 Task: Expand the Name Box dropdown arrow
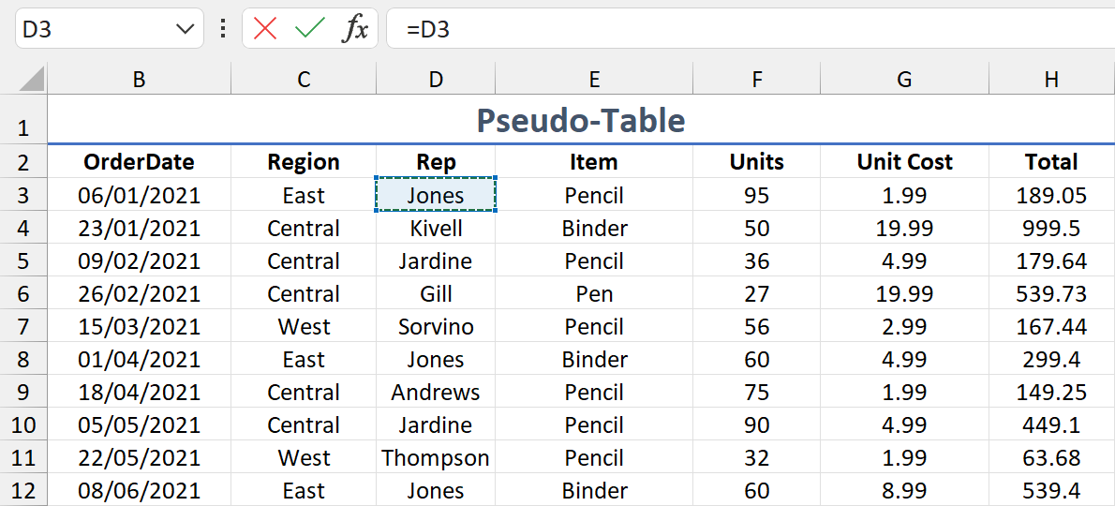pyautogui.click(x=185, y=29)
